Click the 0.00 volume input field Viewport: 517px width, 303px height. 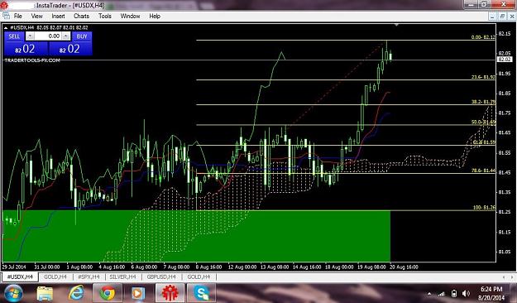point(48,36)
